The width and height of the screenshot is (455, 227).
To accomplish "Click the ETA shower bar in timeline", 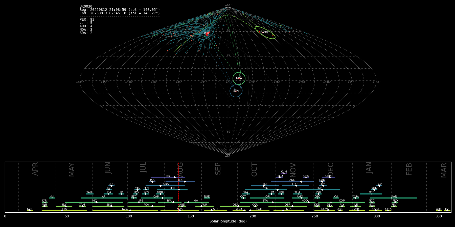I will point(64,210).
